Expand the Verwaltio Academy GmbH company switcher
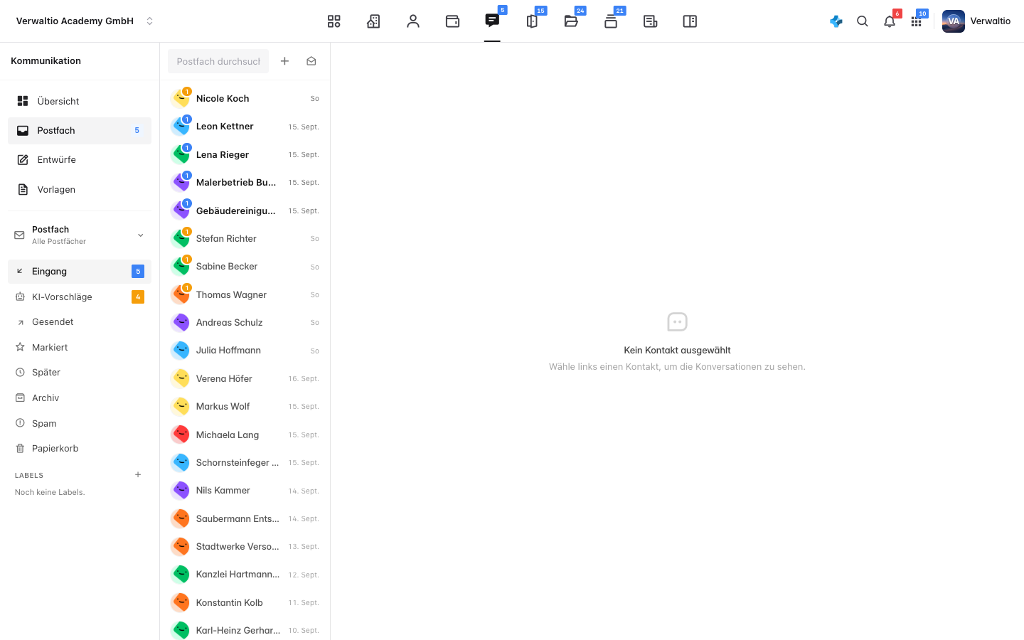The width and height of the screenshot is (1024, 640). point(85,21)
